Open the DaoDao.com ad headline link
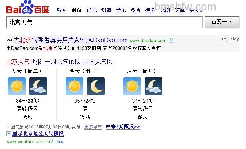Screen dimensions: 246x149 pyautogui.click(x=70, y=40)
